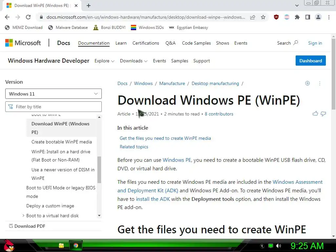Close the Download WinPE tab
The width and height of the screenshot is (336, 252).
coord(76,6)
